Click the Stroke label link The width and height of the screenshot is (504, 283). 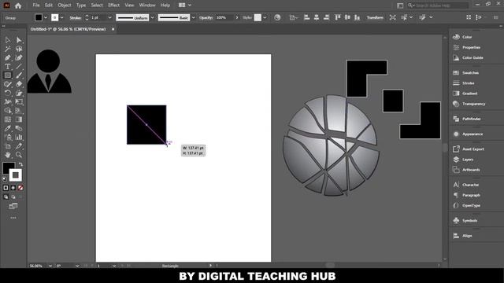pos(76,18)
